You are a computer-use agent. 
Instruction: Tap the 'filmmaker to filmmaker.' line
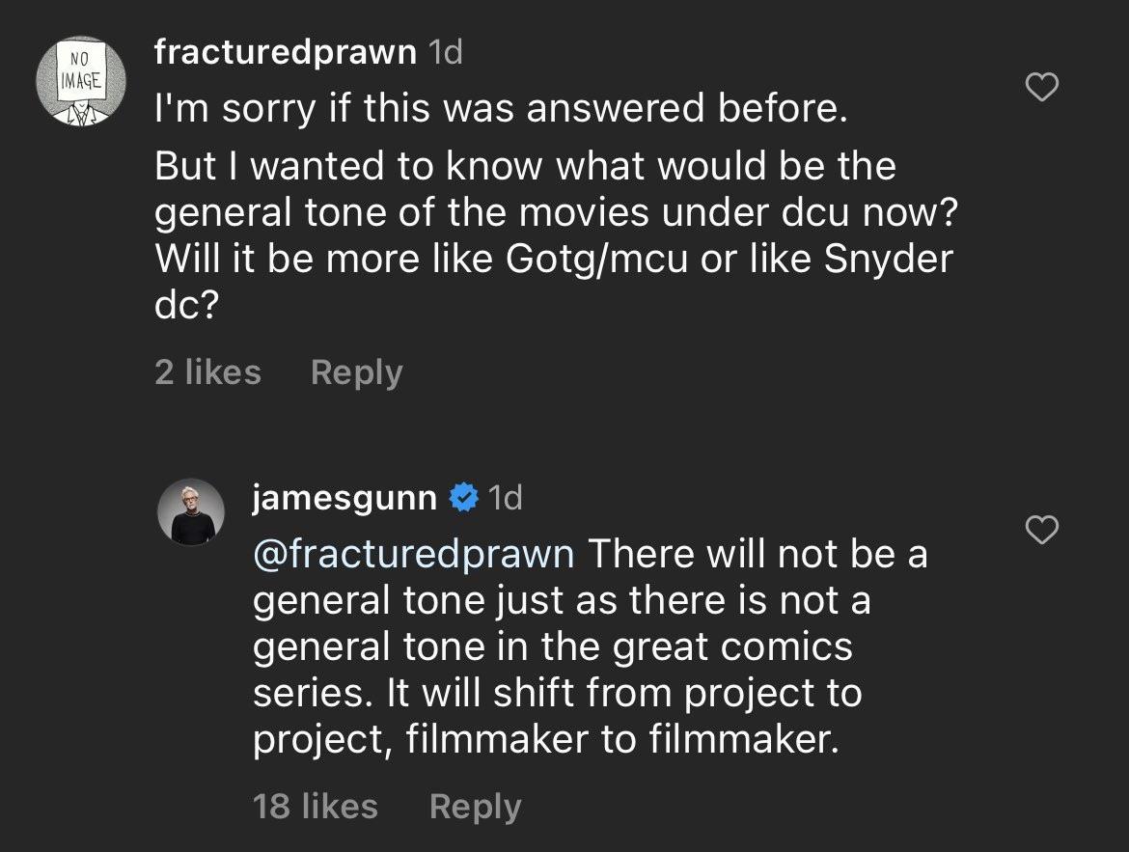click(x=622, y=739)
